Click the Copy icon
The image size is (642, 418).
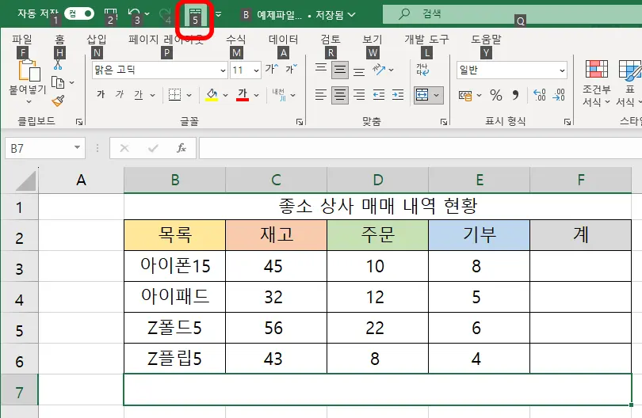click(x=58, y=82)
